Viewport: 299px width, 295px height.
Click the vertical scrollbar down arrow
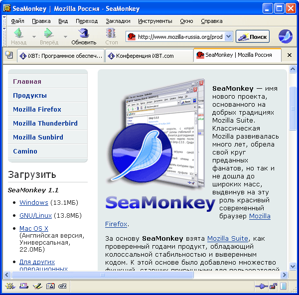293,266
